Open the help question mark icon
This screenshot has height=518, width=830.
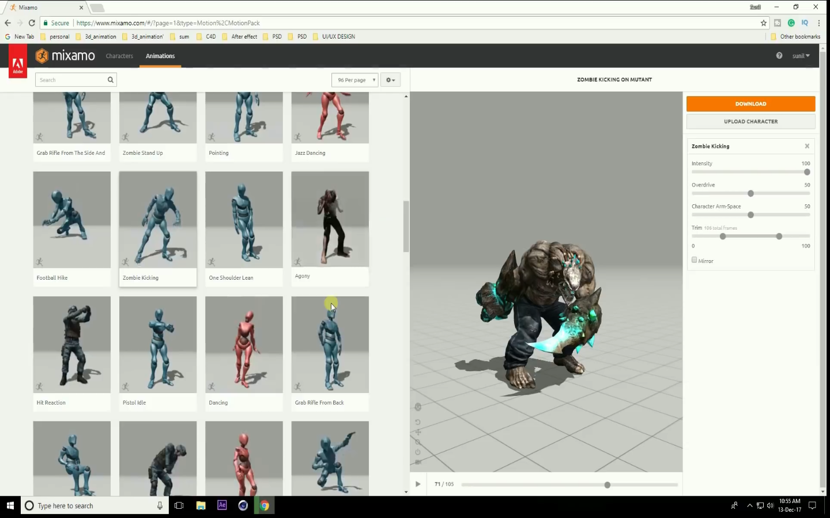[x=779, y=56]
